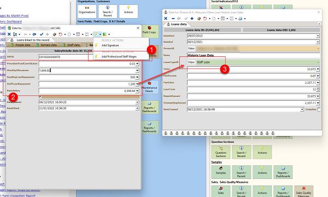Click the eraser icon in the loans toolbar
This screenshot has height=197, width=328.
pos(199,19)
